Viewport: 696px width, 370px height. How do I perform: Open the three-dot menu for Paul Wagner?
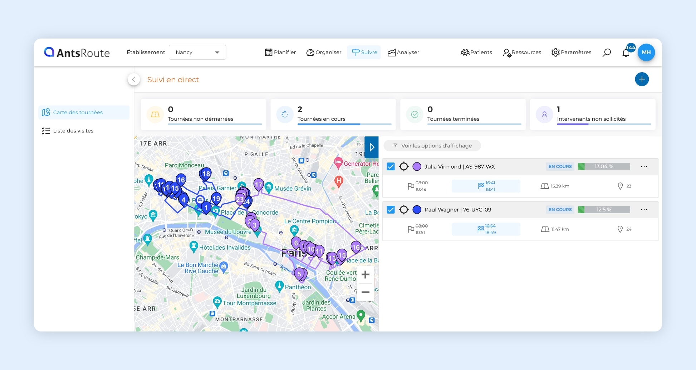[644, 210]
